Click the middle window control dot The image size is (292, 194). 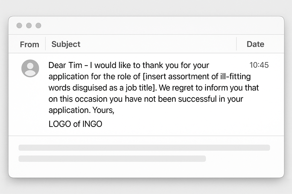[x=29, y=26]
